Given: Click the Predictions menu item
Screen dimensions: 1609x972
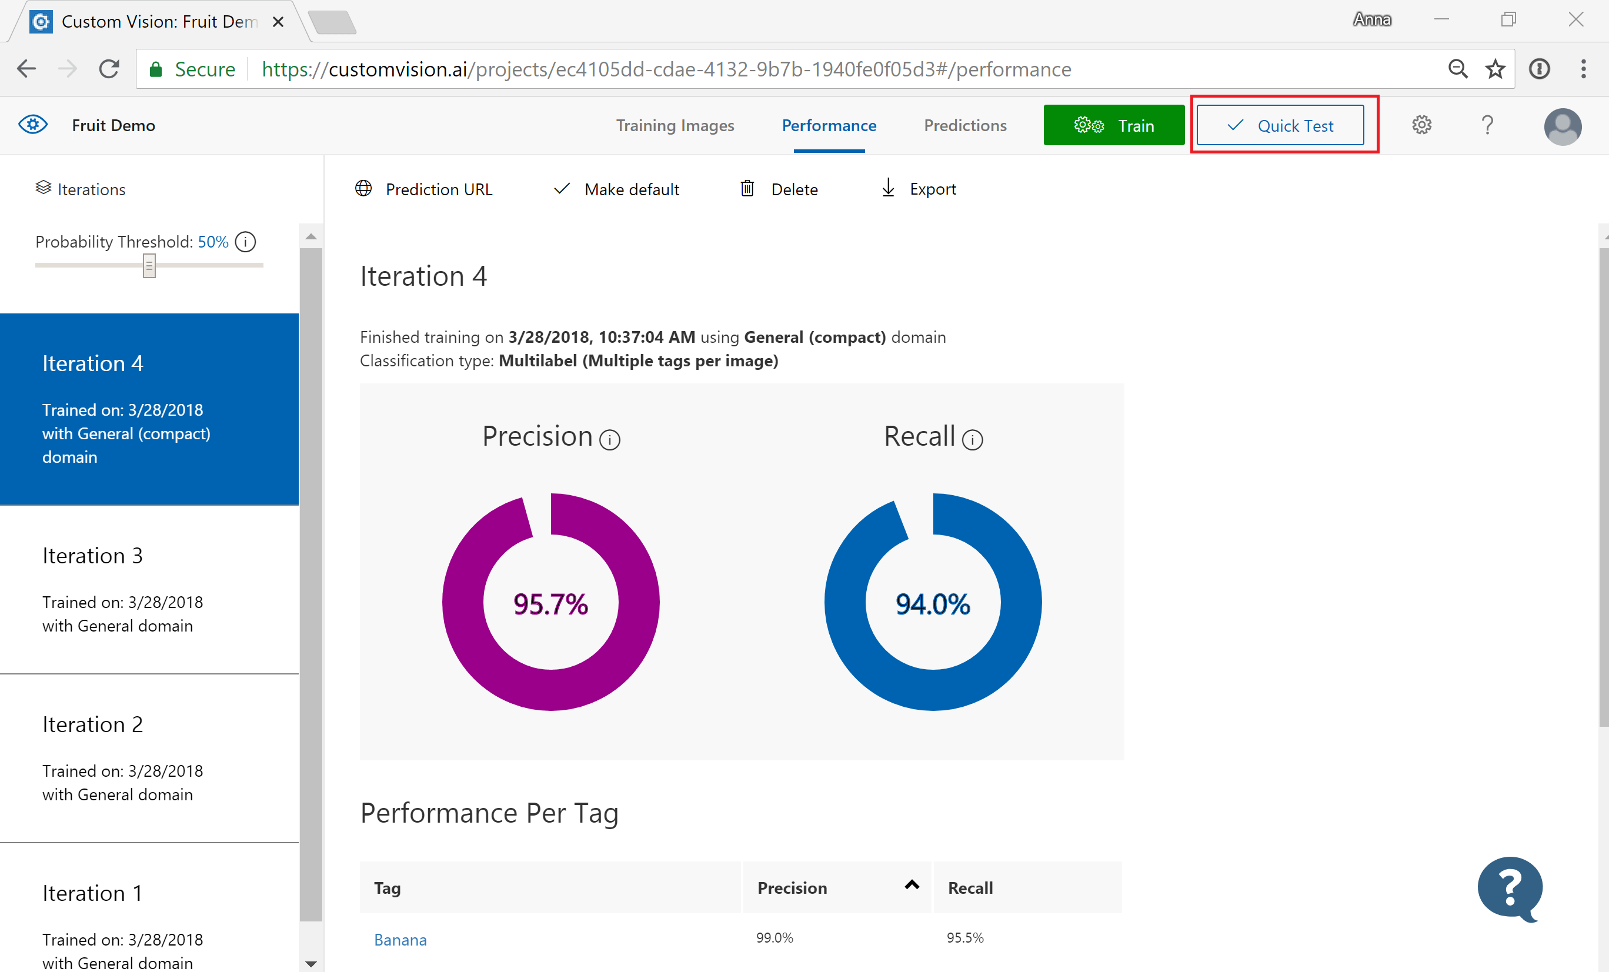Looking at the screenshot, I should pos(966,125).
